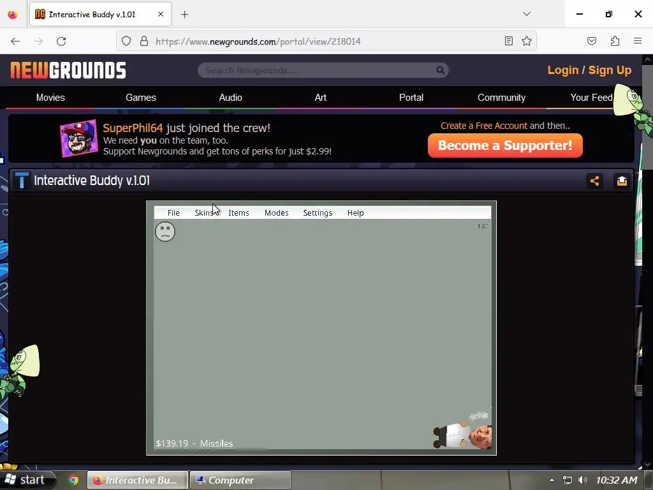Open the Audio navigation item
Screen dimensions: 653x490
231,98
